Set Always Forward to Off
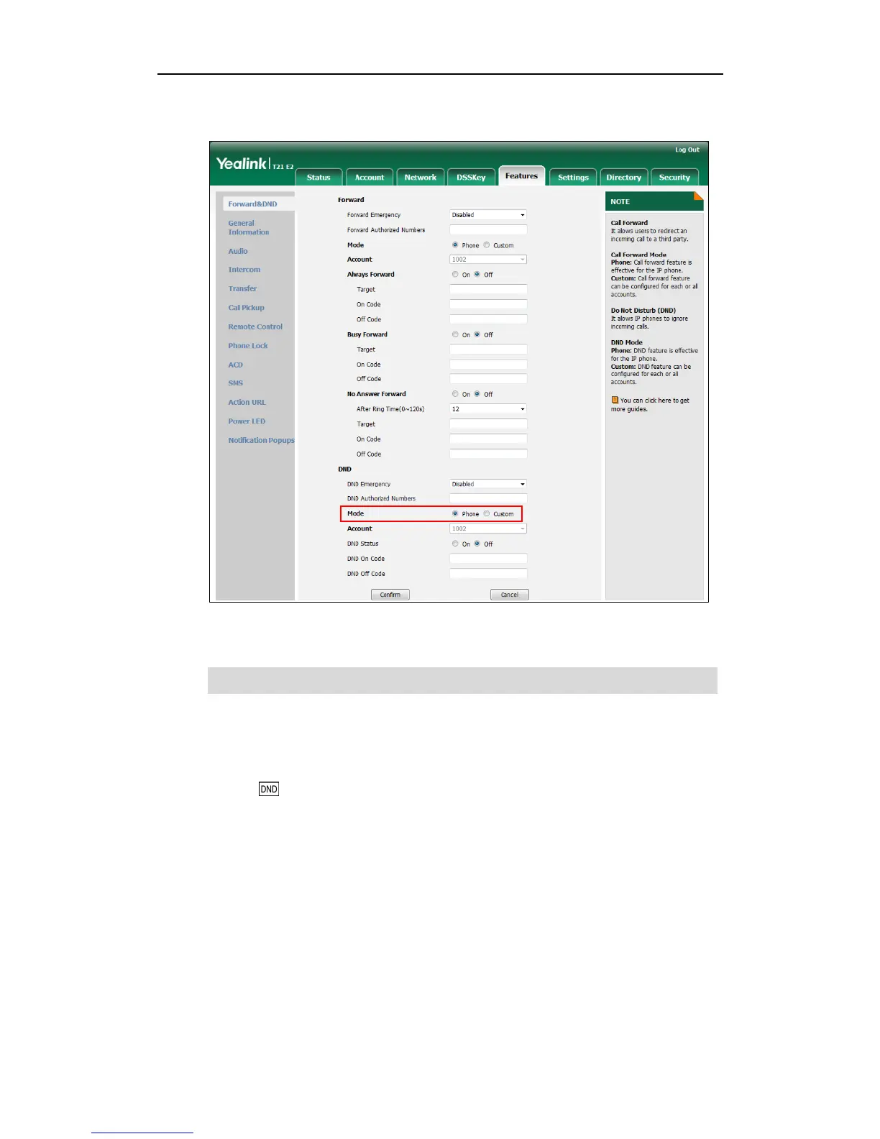Viewport: 880px width, 1139px height. tap(477, 275)
